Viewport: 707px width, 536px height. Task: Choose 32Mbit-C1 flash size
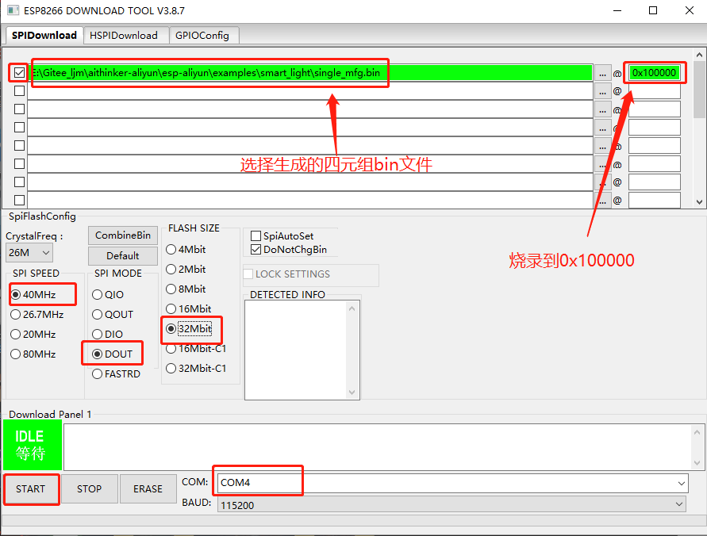click(196, 369)
